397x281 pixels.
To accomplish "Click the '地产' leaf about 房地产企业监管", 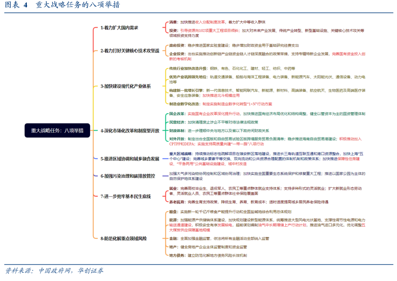I will pyautogui.click(x=208, y=247).
